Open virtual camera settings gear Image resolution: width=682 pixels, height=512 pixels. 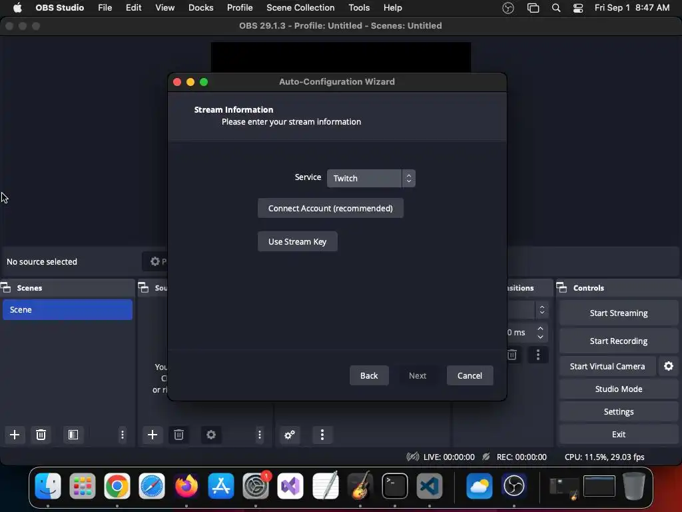pyautogui.click(x=669, y=366)
